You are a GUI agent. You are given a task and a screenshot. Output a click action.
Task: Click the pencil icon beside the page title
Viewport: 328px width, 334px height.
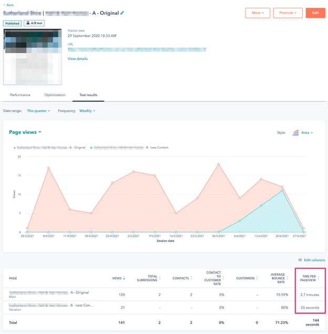pyautogui.click(x=122, y=13)
